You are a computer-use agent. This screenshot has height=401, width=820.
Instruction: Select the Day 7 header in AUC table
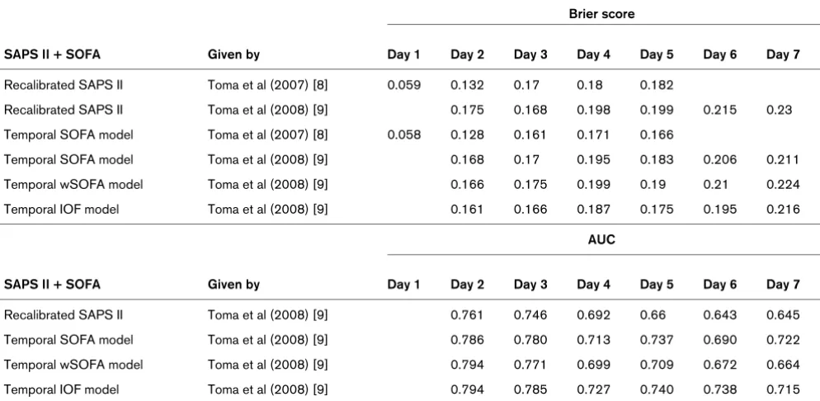point(783,285)
